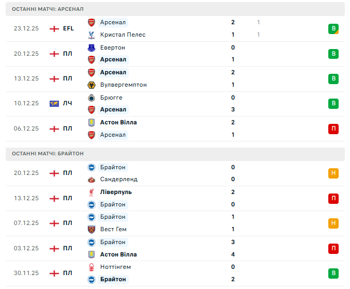Click the Nottingham Forest club crest
The image size is (350, 289).
(92, 267)
